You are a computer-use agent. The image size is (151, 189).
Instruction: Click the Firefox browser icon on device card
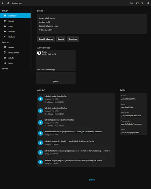coord(39,53)
